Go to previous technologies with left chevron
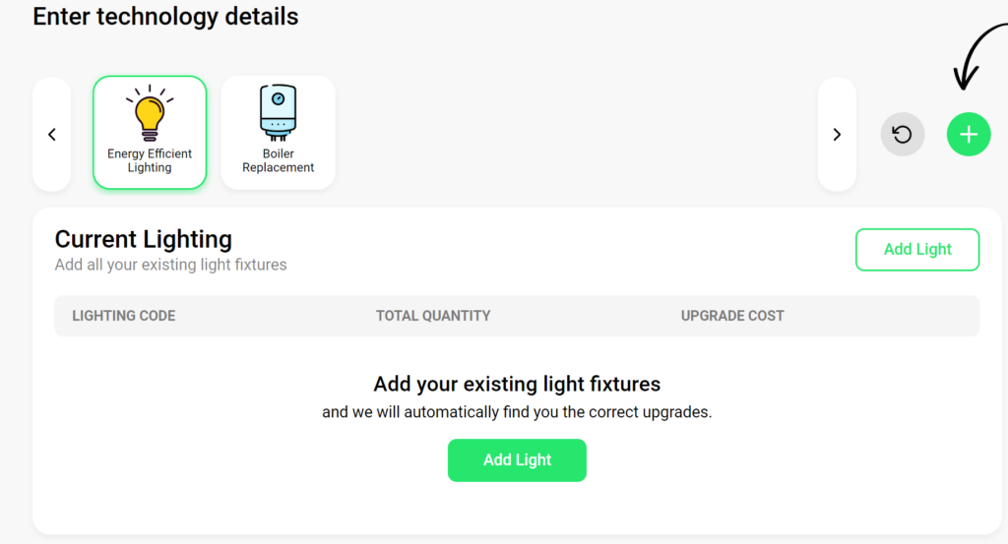 pos(52,134)
